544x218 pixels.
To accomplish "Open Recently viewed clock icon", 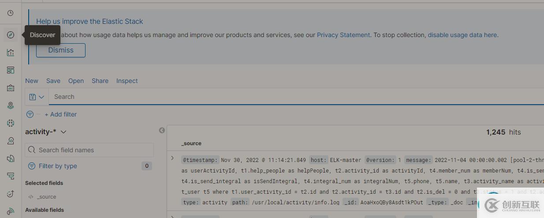I will (11, 13).
